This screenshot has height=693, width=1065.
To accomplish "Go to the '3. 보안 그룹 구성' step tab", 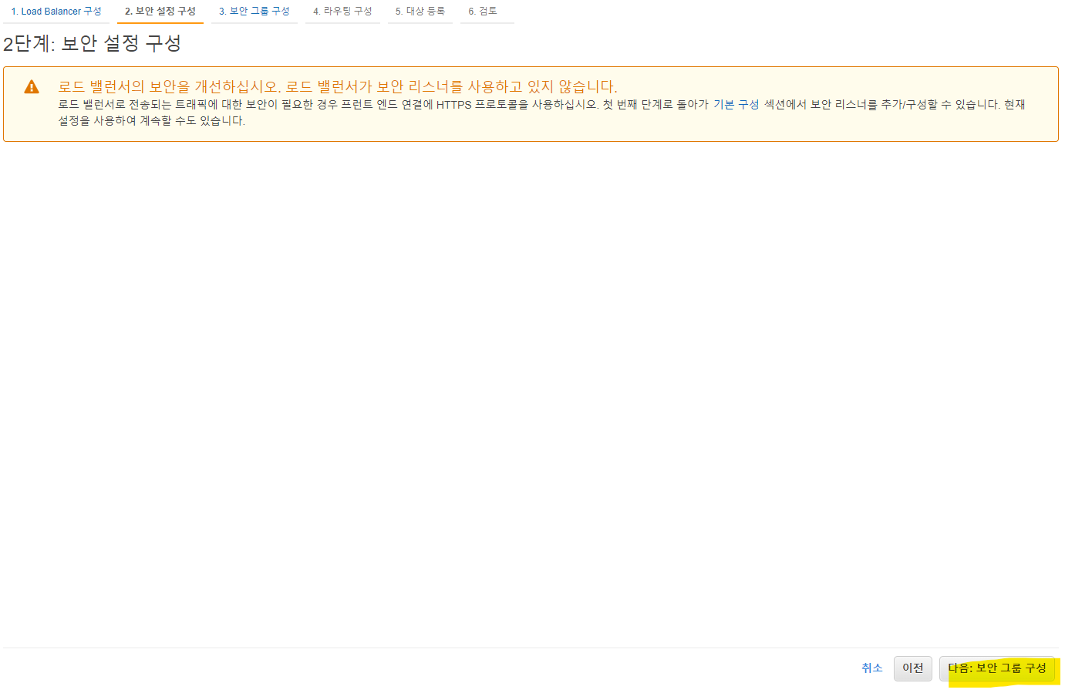I will pos(254,12).
